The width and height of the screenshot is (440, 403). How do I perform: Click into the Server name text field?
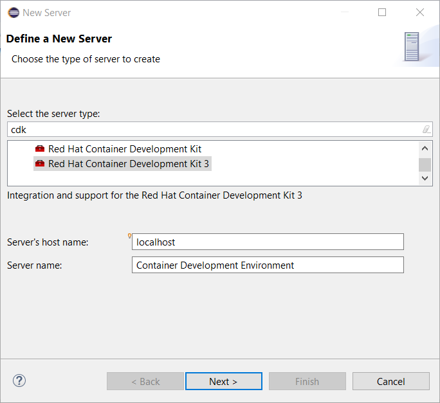tap(268, 265)
